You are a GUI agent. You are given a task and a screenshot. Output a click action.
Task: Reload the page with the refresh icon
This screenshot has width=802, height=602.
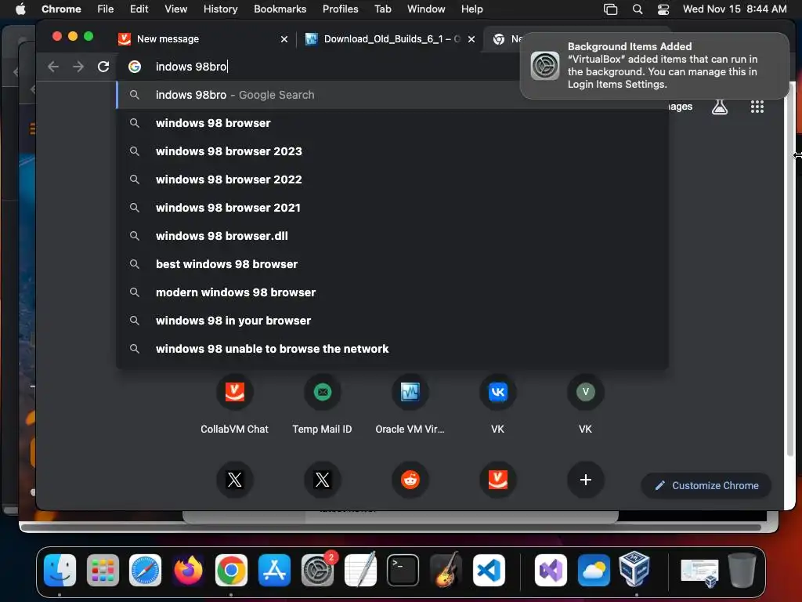coord(103,67)
